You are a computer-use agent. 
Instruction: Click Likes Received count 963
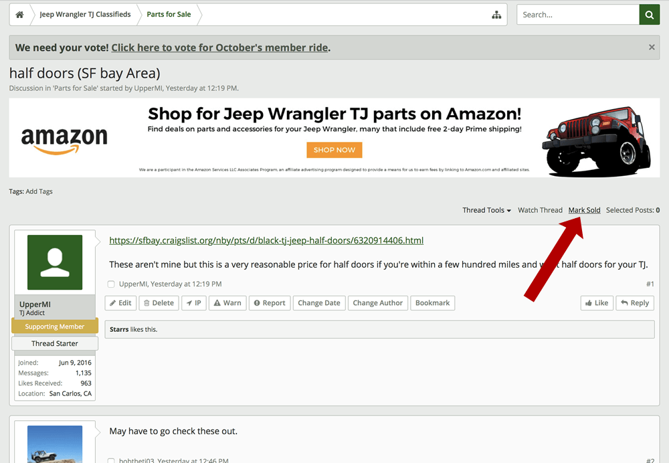pyautogui.click(x=86, y=383)
